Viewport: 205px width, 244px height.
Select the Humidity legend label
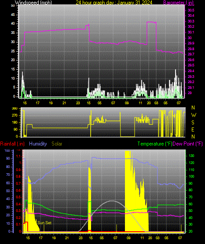pos(38,144)
